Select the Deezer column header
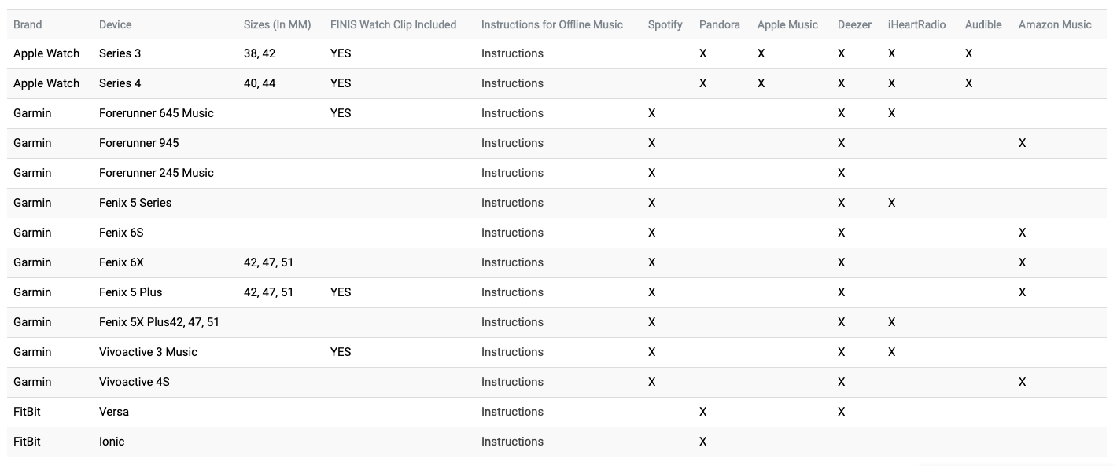Image resolution: width=1117 pixels, height=466 pixels. [x=854, y=24]
